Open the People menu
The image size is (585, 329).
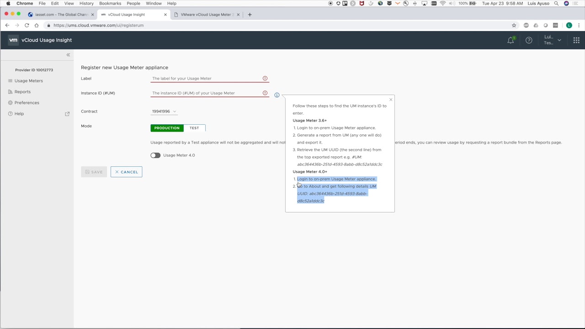tap(133, 4)
